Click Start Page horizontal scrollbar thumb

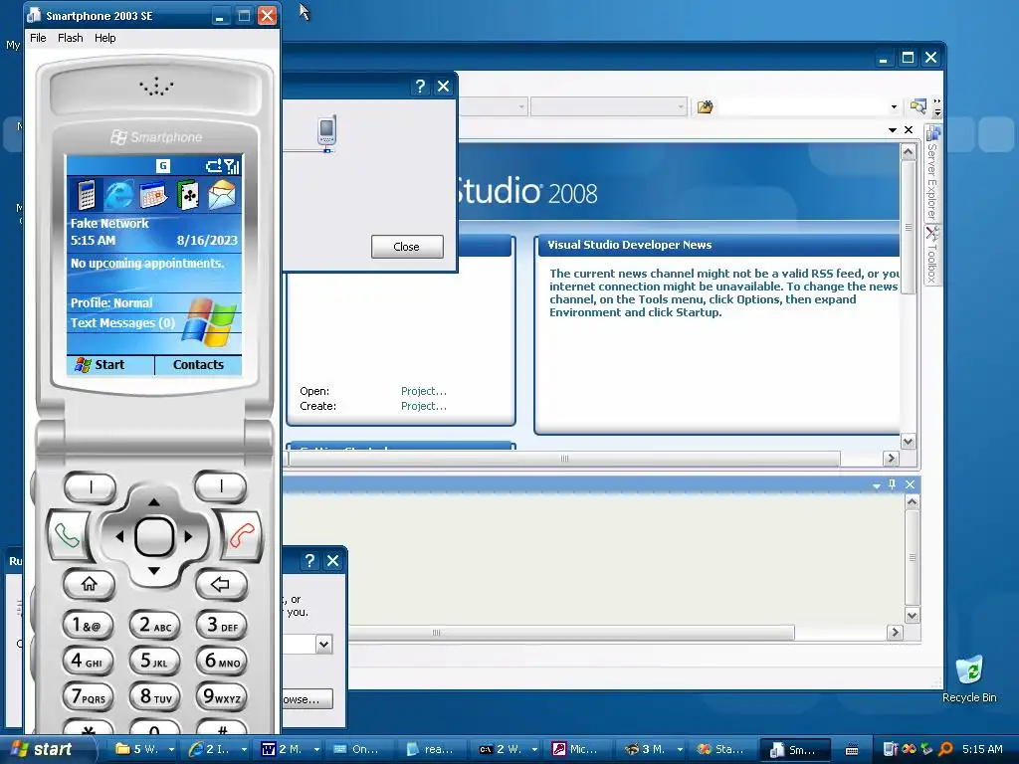coord(564,459)
